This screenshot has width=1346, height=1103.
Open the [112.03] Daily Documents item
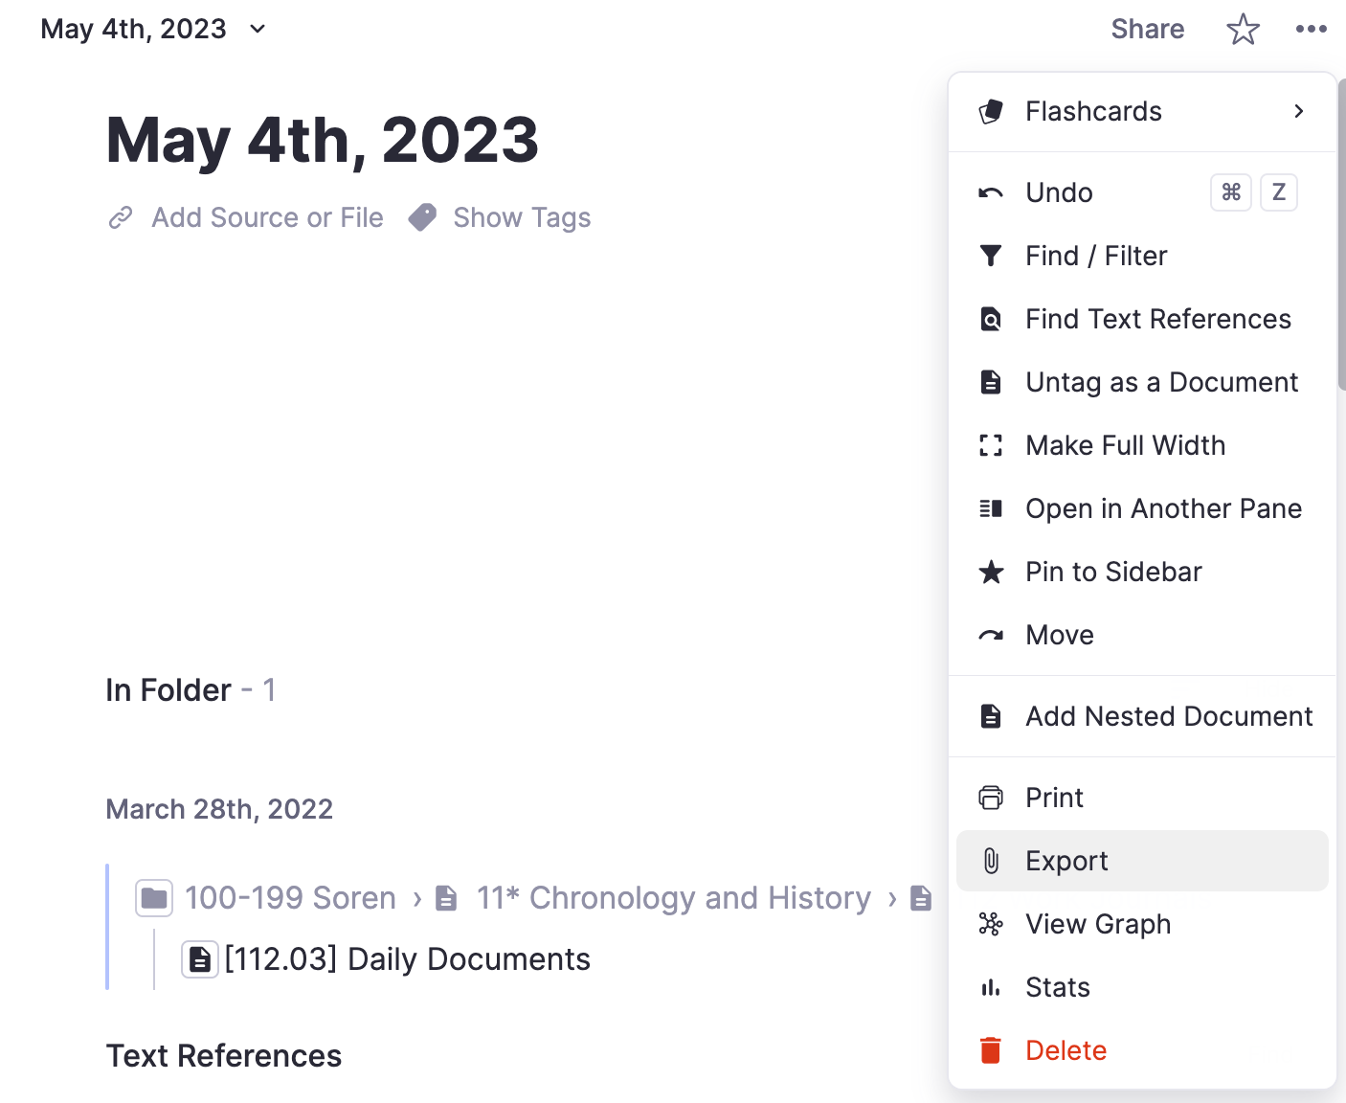[x=406, y=959]
